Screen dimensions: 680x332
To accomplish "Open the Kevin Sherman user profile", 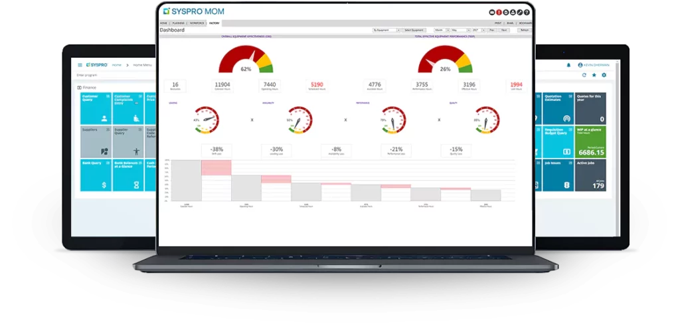I will click(593, 65).
